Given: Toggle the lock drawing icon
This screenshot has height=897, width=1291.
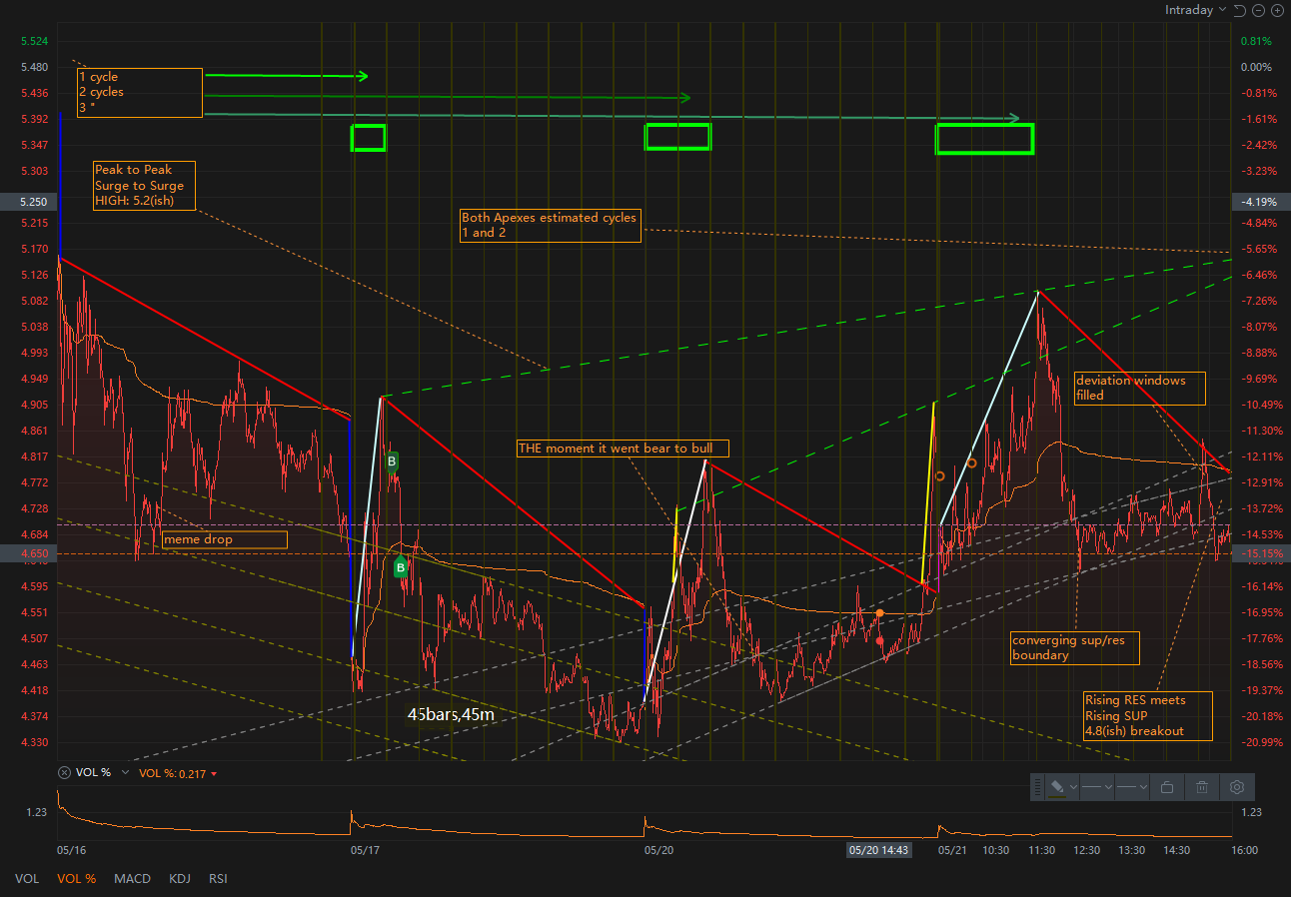Looking at the screenshot, I should 1167,787.
